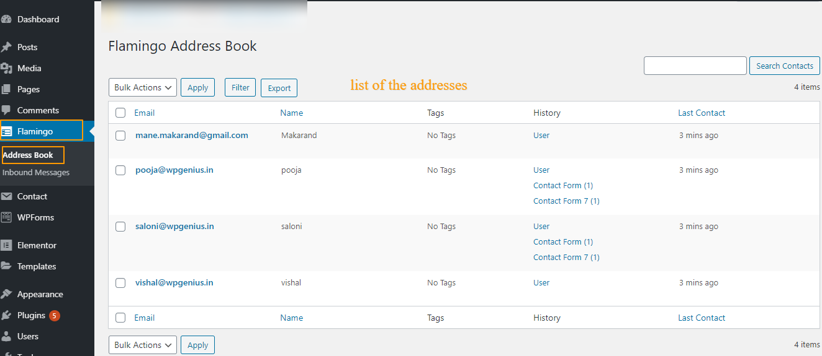822x356 pixels.
Task: Sort by Last Contact column header
Action: coord(702,113)
